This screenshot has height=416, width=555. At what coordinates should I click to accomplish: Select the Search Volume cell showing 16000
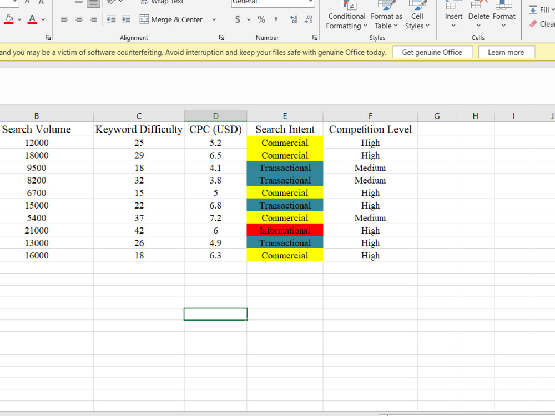tap(47, 255)
